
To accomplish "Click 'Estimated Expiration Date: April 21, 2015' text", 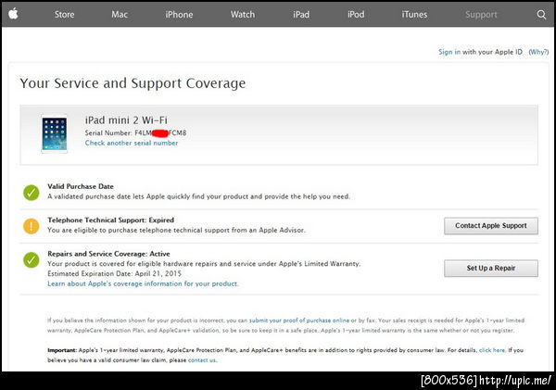I will 115,273.
